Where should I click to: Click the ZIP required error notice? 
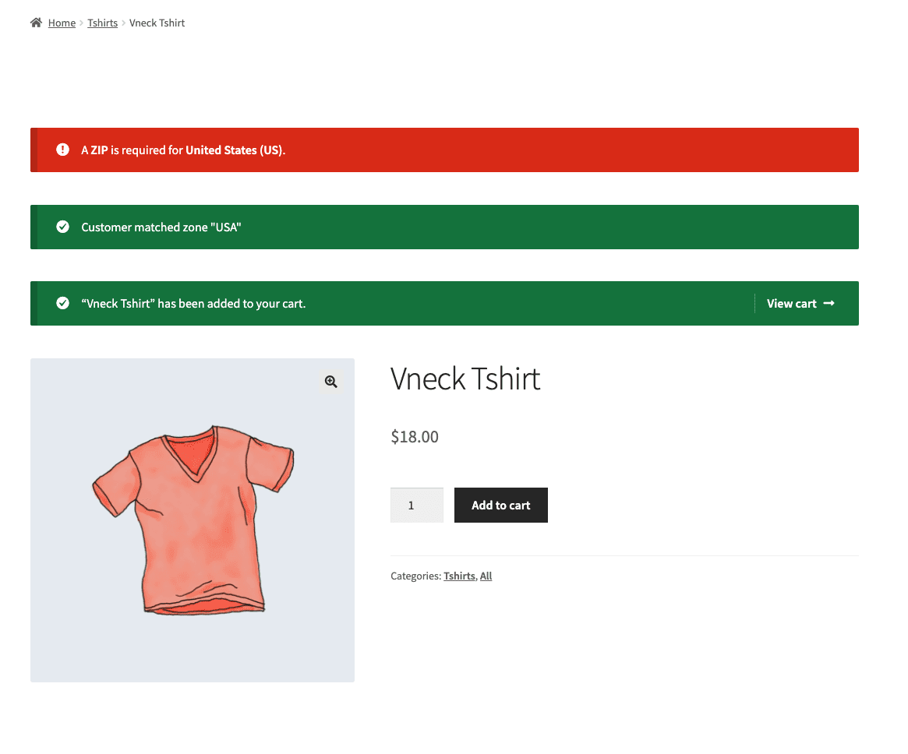point(445,150)
